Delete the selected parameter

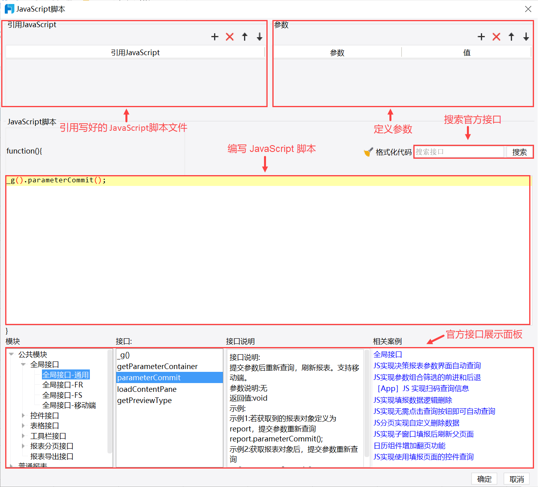click(x=496, y=37)
